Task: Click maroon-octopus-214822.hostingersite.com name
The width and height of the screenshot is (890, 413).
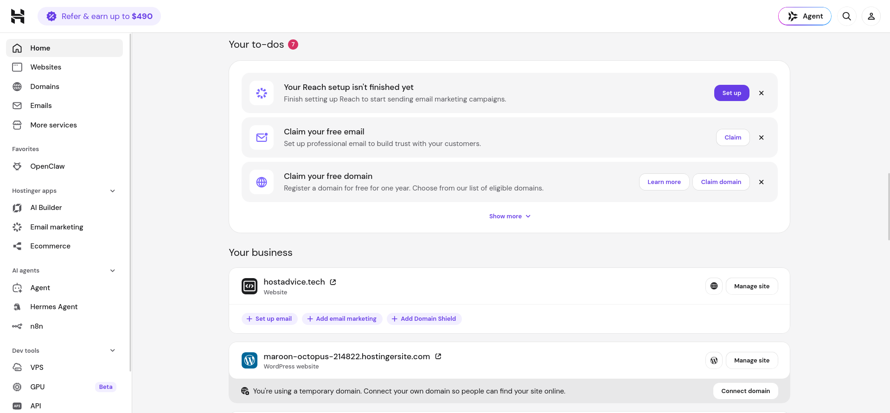Action: click(347, 356)
